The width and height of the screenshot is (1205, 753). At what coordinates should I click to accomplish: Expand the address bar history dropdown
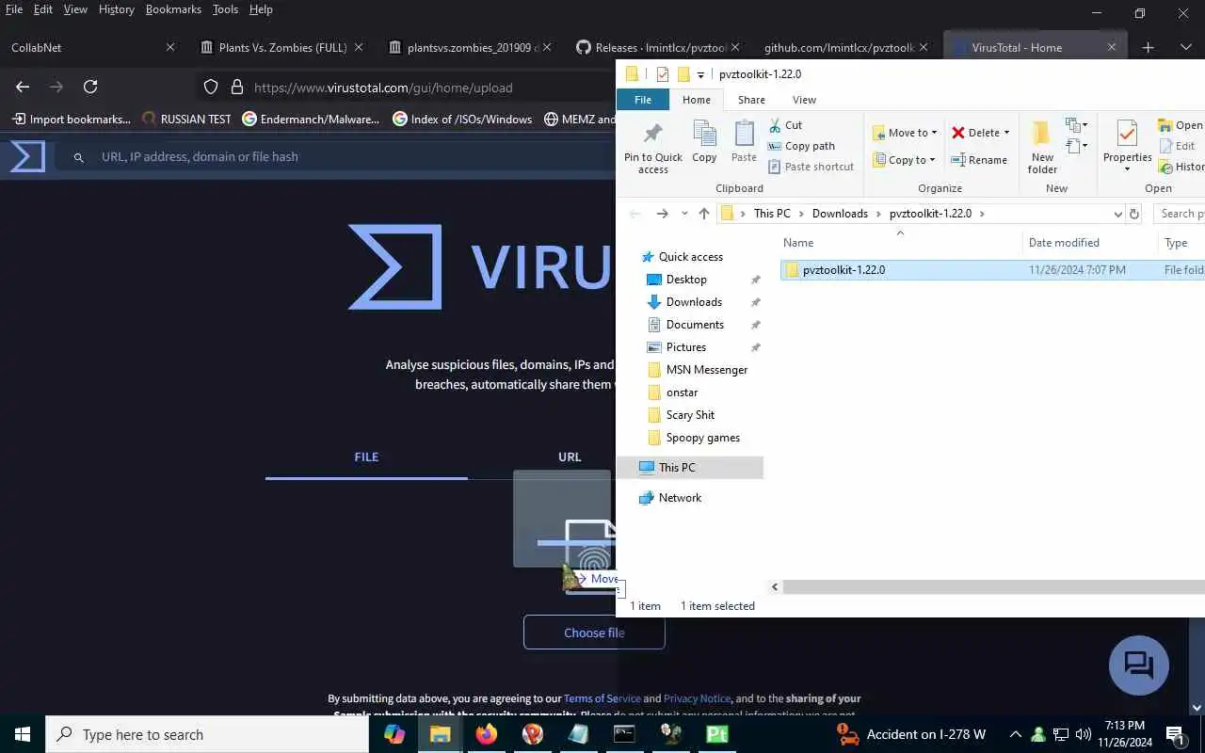[x=1117, y=214]
